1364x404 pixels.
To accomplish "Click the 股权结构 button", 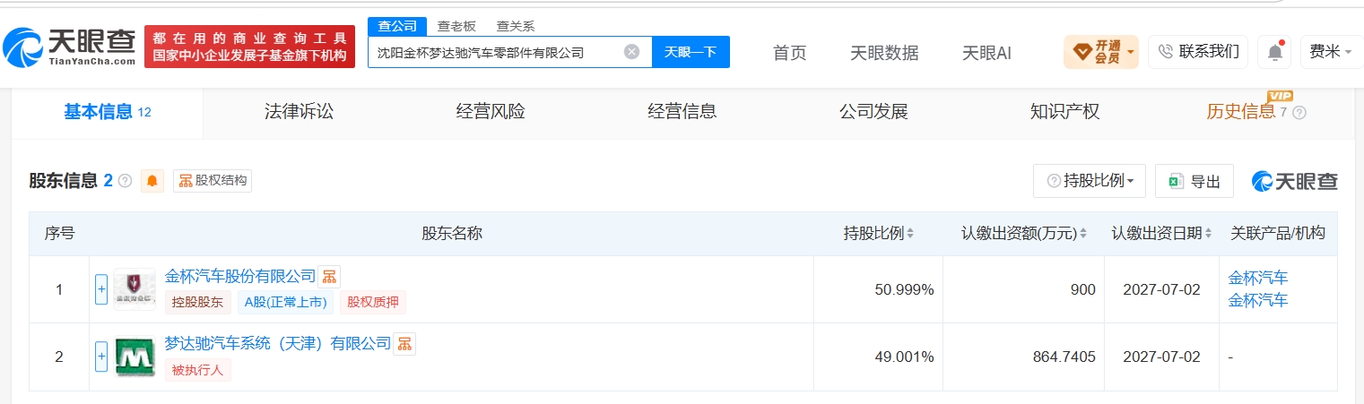I will 213,181.
